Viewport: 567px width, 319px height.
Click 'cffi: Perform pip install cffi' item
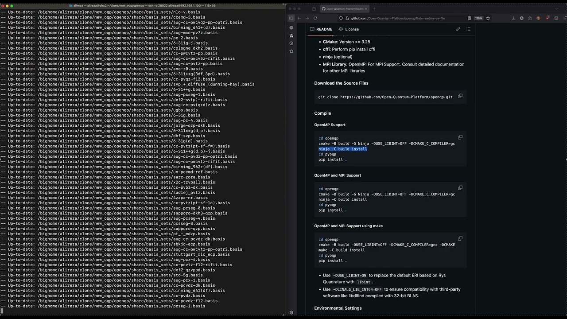tap(349, 50)
